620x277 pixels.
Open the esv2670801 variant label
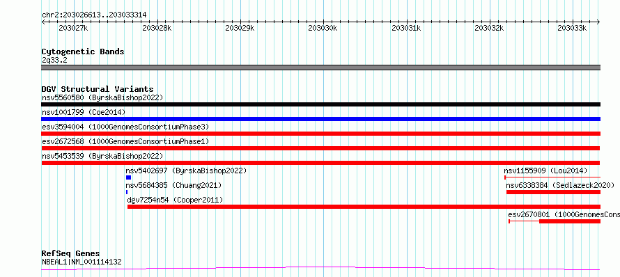(564, 214)
